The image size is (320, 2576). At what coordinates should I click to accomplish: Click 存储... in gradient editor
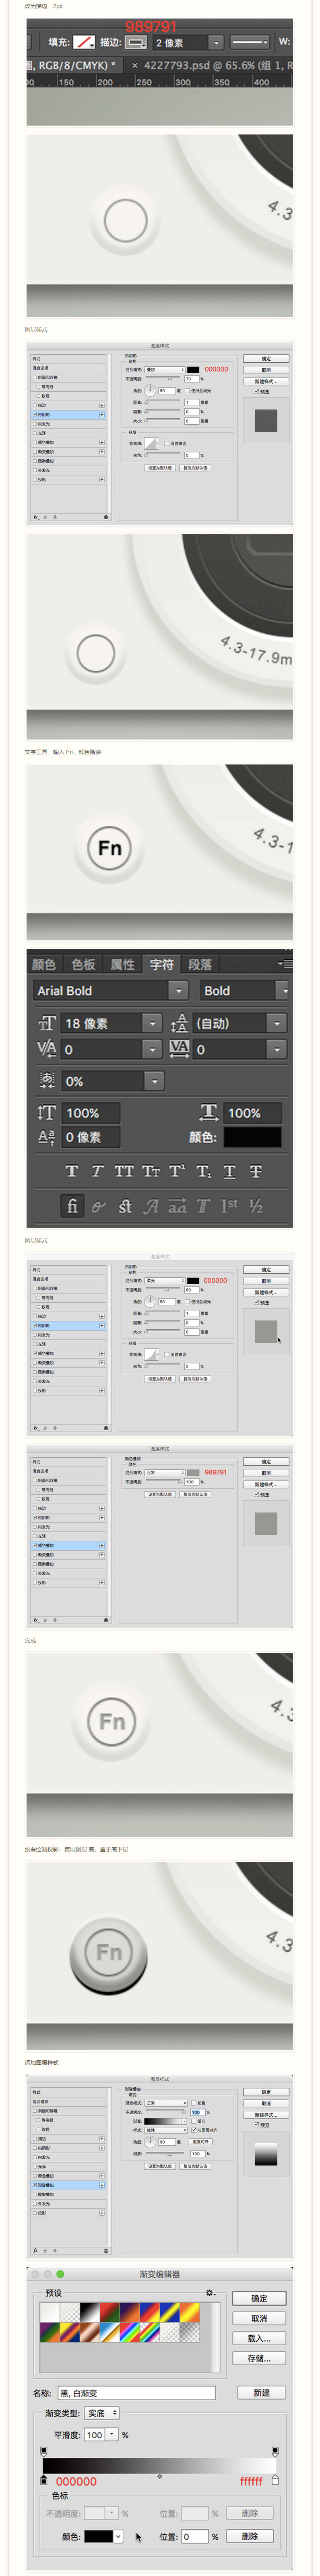tap(259, 2358)
